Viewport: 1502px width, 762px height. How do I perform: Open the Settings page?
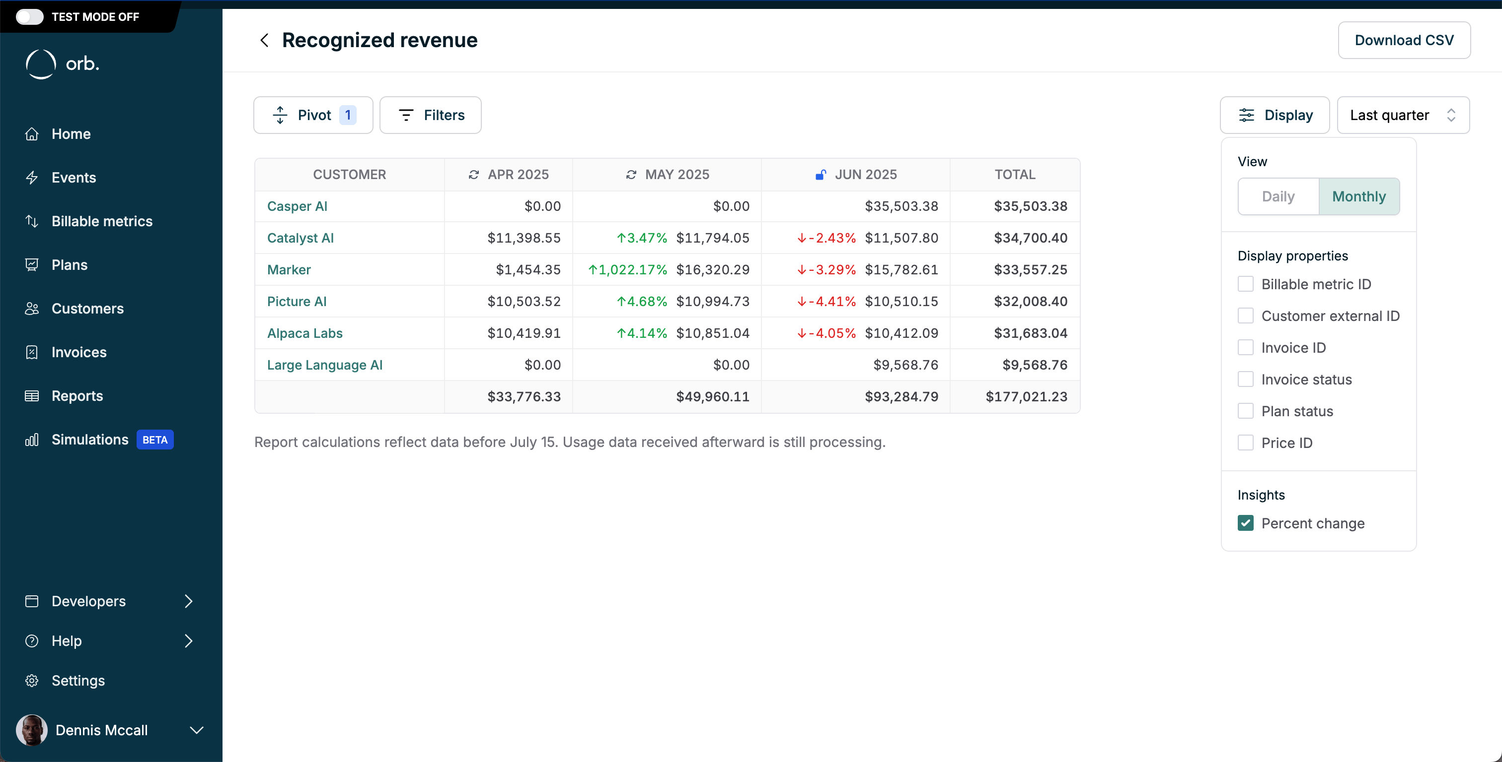[78, 681]
